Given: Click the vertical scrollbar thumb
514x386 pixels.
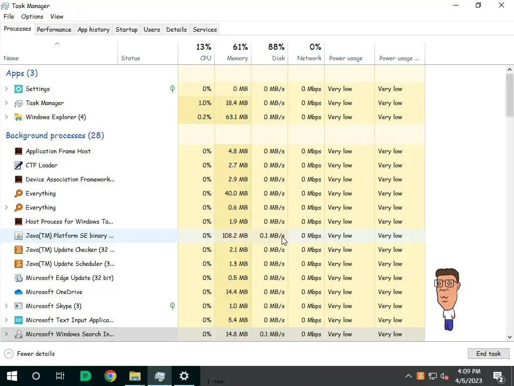Looking at the screenshot, I should click(x=509, y=95).
